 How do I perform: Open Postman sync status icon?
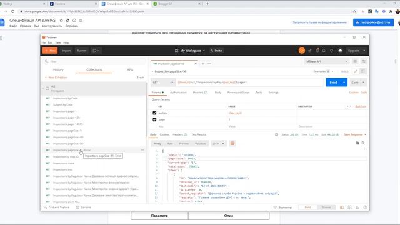click(302, 51)
